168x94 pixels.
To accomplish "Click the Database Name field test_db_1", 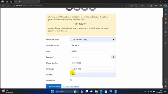I will coord(93,45).
